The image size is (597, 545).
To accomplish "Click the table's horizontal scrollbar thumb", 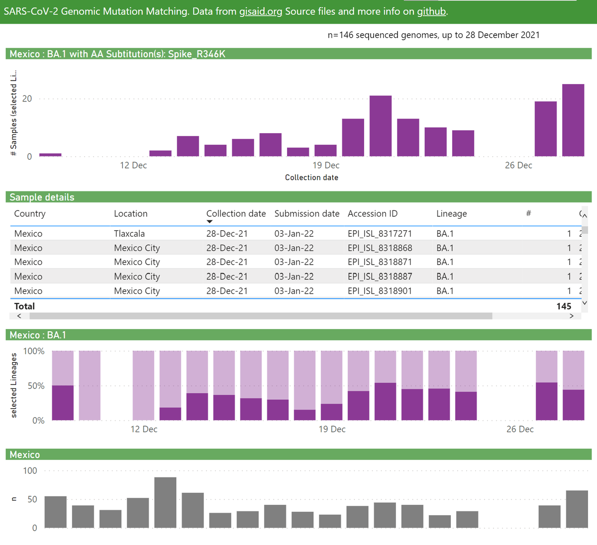I will point(261,316).
